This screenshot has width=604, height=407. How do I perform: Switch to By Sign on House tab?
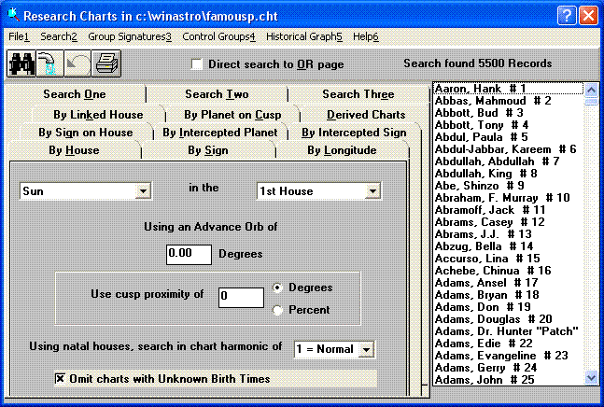coord(86,133)
